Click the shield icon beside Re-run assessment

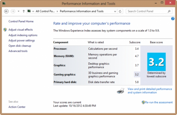(143, 102)
